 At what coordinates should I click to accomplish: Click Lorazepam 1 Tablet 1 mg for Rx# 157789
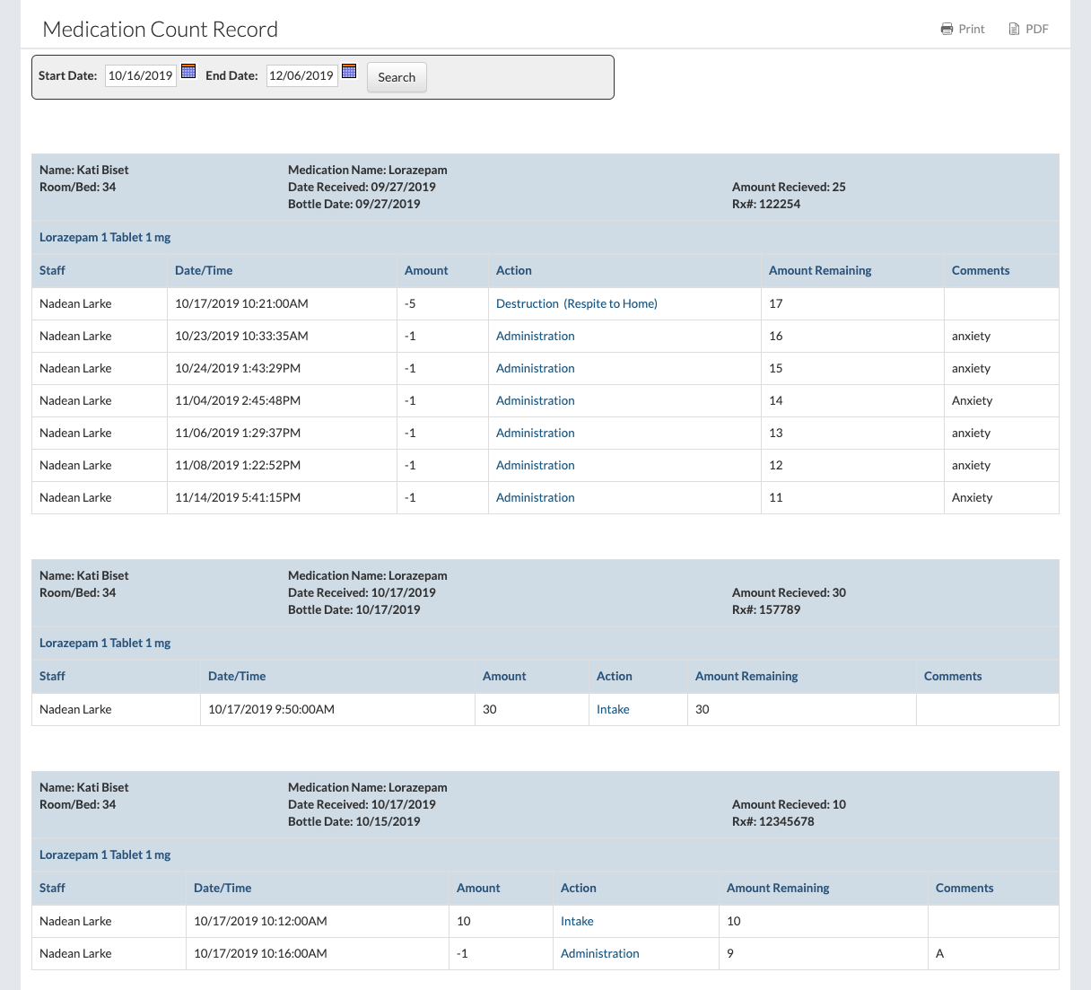pyautogui.click(x=105, y=643)
